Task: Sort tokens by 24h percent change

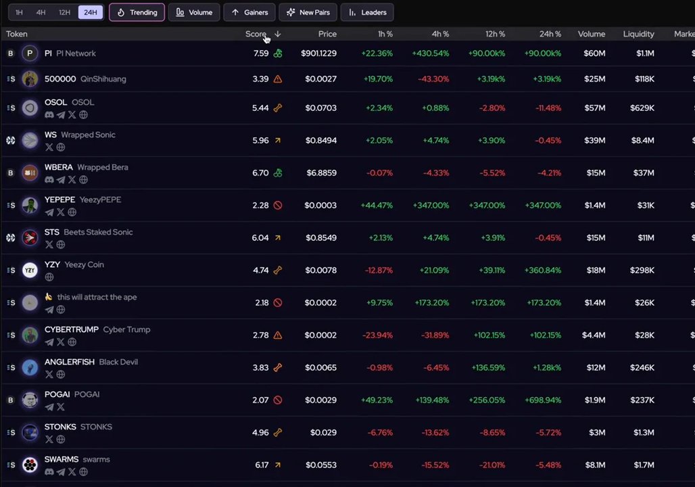Action: (x=550, y=34)
